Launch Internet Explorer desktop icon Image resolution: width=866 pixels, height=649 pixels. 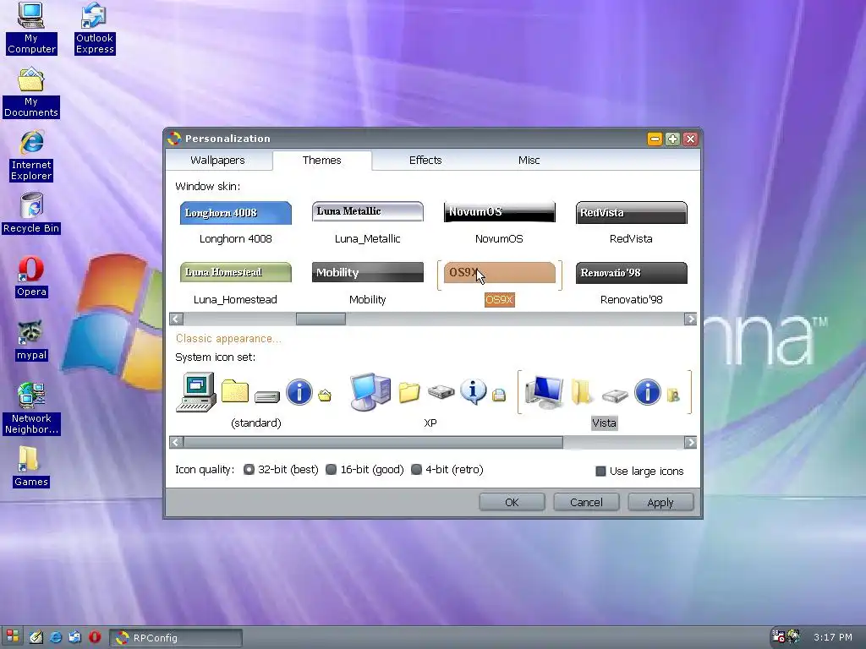pyautogui.click(x=31, y=155)
